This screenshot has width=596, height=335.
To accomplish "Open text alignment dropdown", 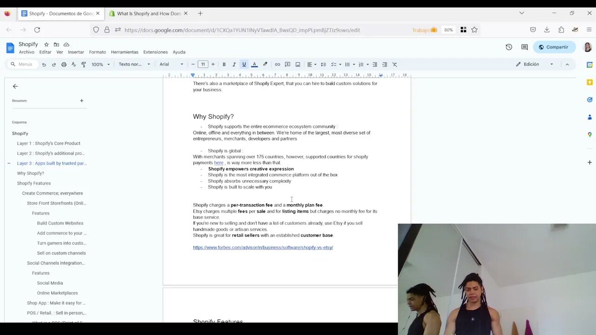I will 312,64.
